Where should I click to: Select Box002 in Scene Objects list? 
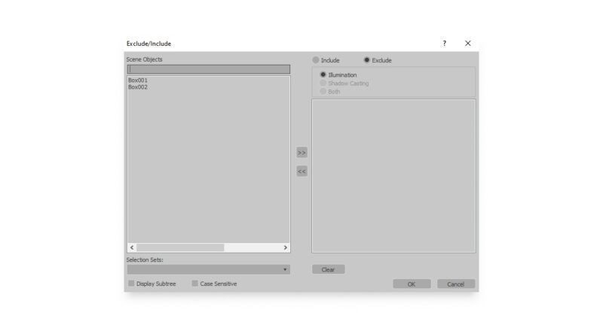[138, 87]
